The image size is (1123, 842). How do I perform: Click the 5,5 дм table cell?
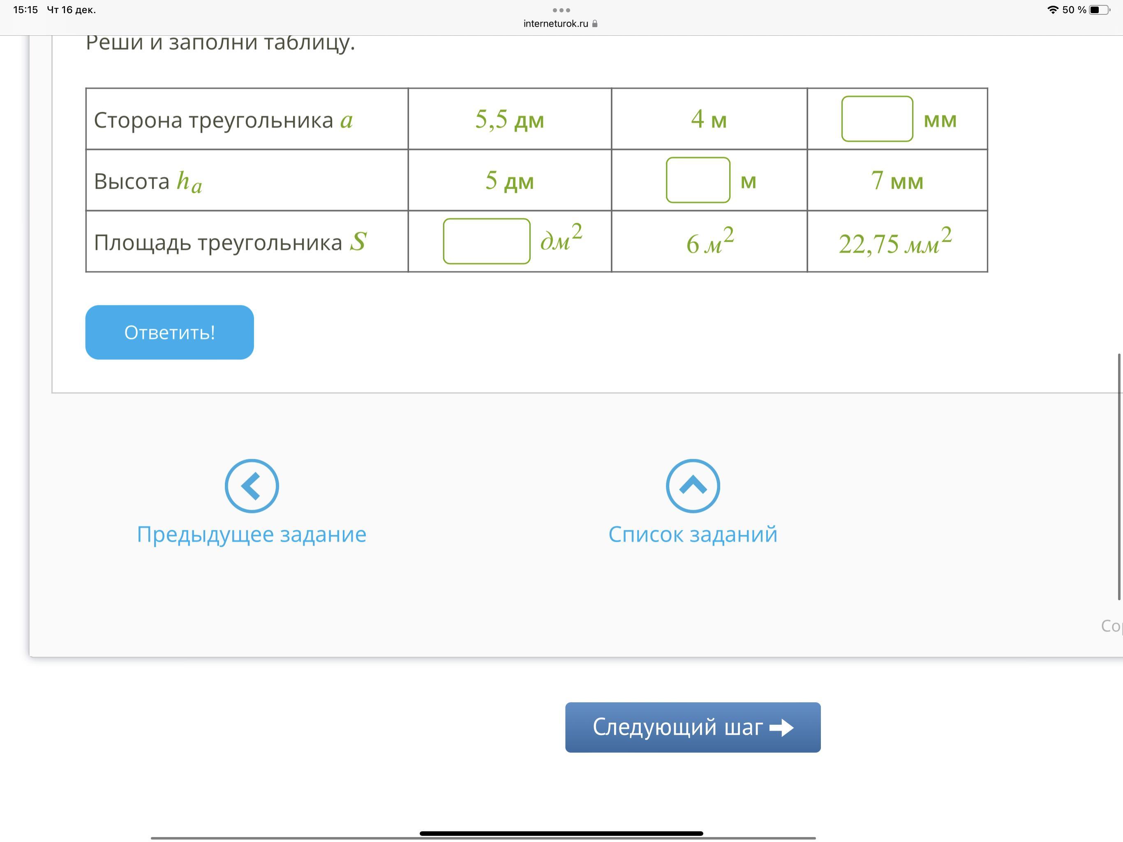pos(509,119)
